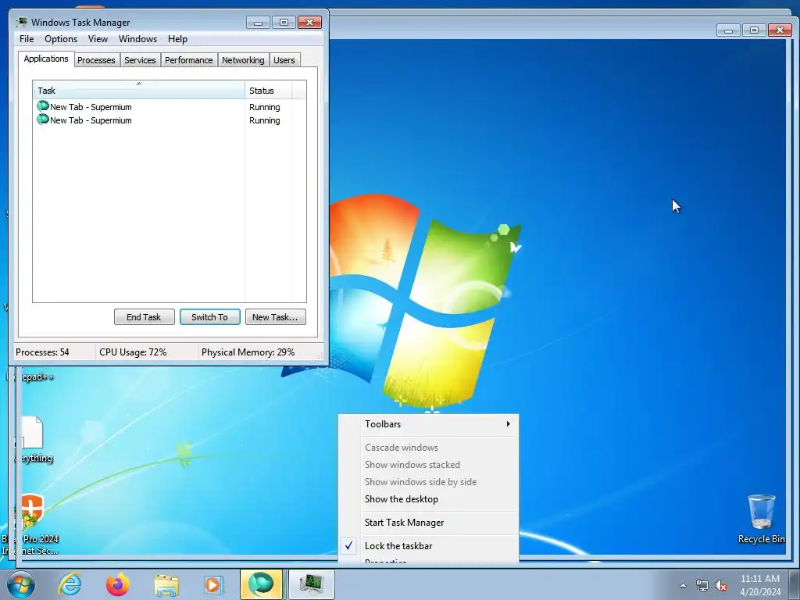Image resolution: width=800 pixels, height=600 pixels.
Task: Sort by the Task column header
Action: (139, 91)
